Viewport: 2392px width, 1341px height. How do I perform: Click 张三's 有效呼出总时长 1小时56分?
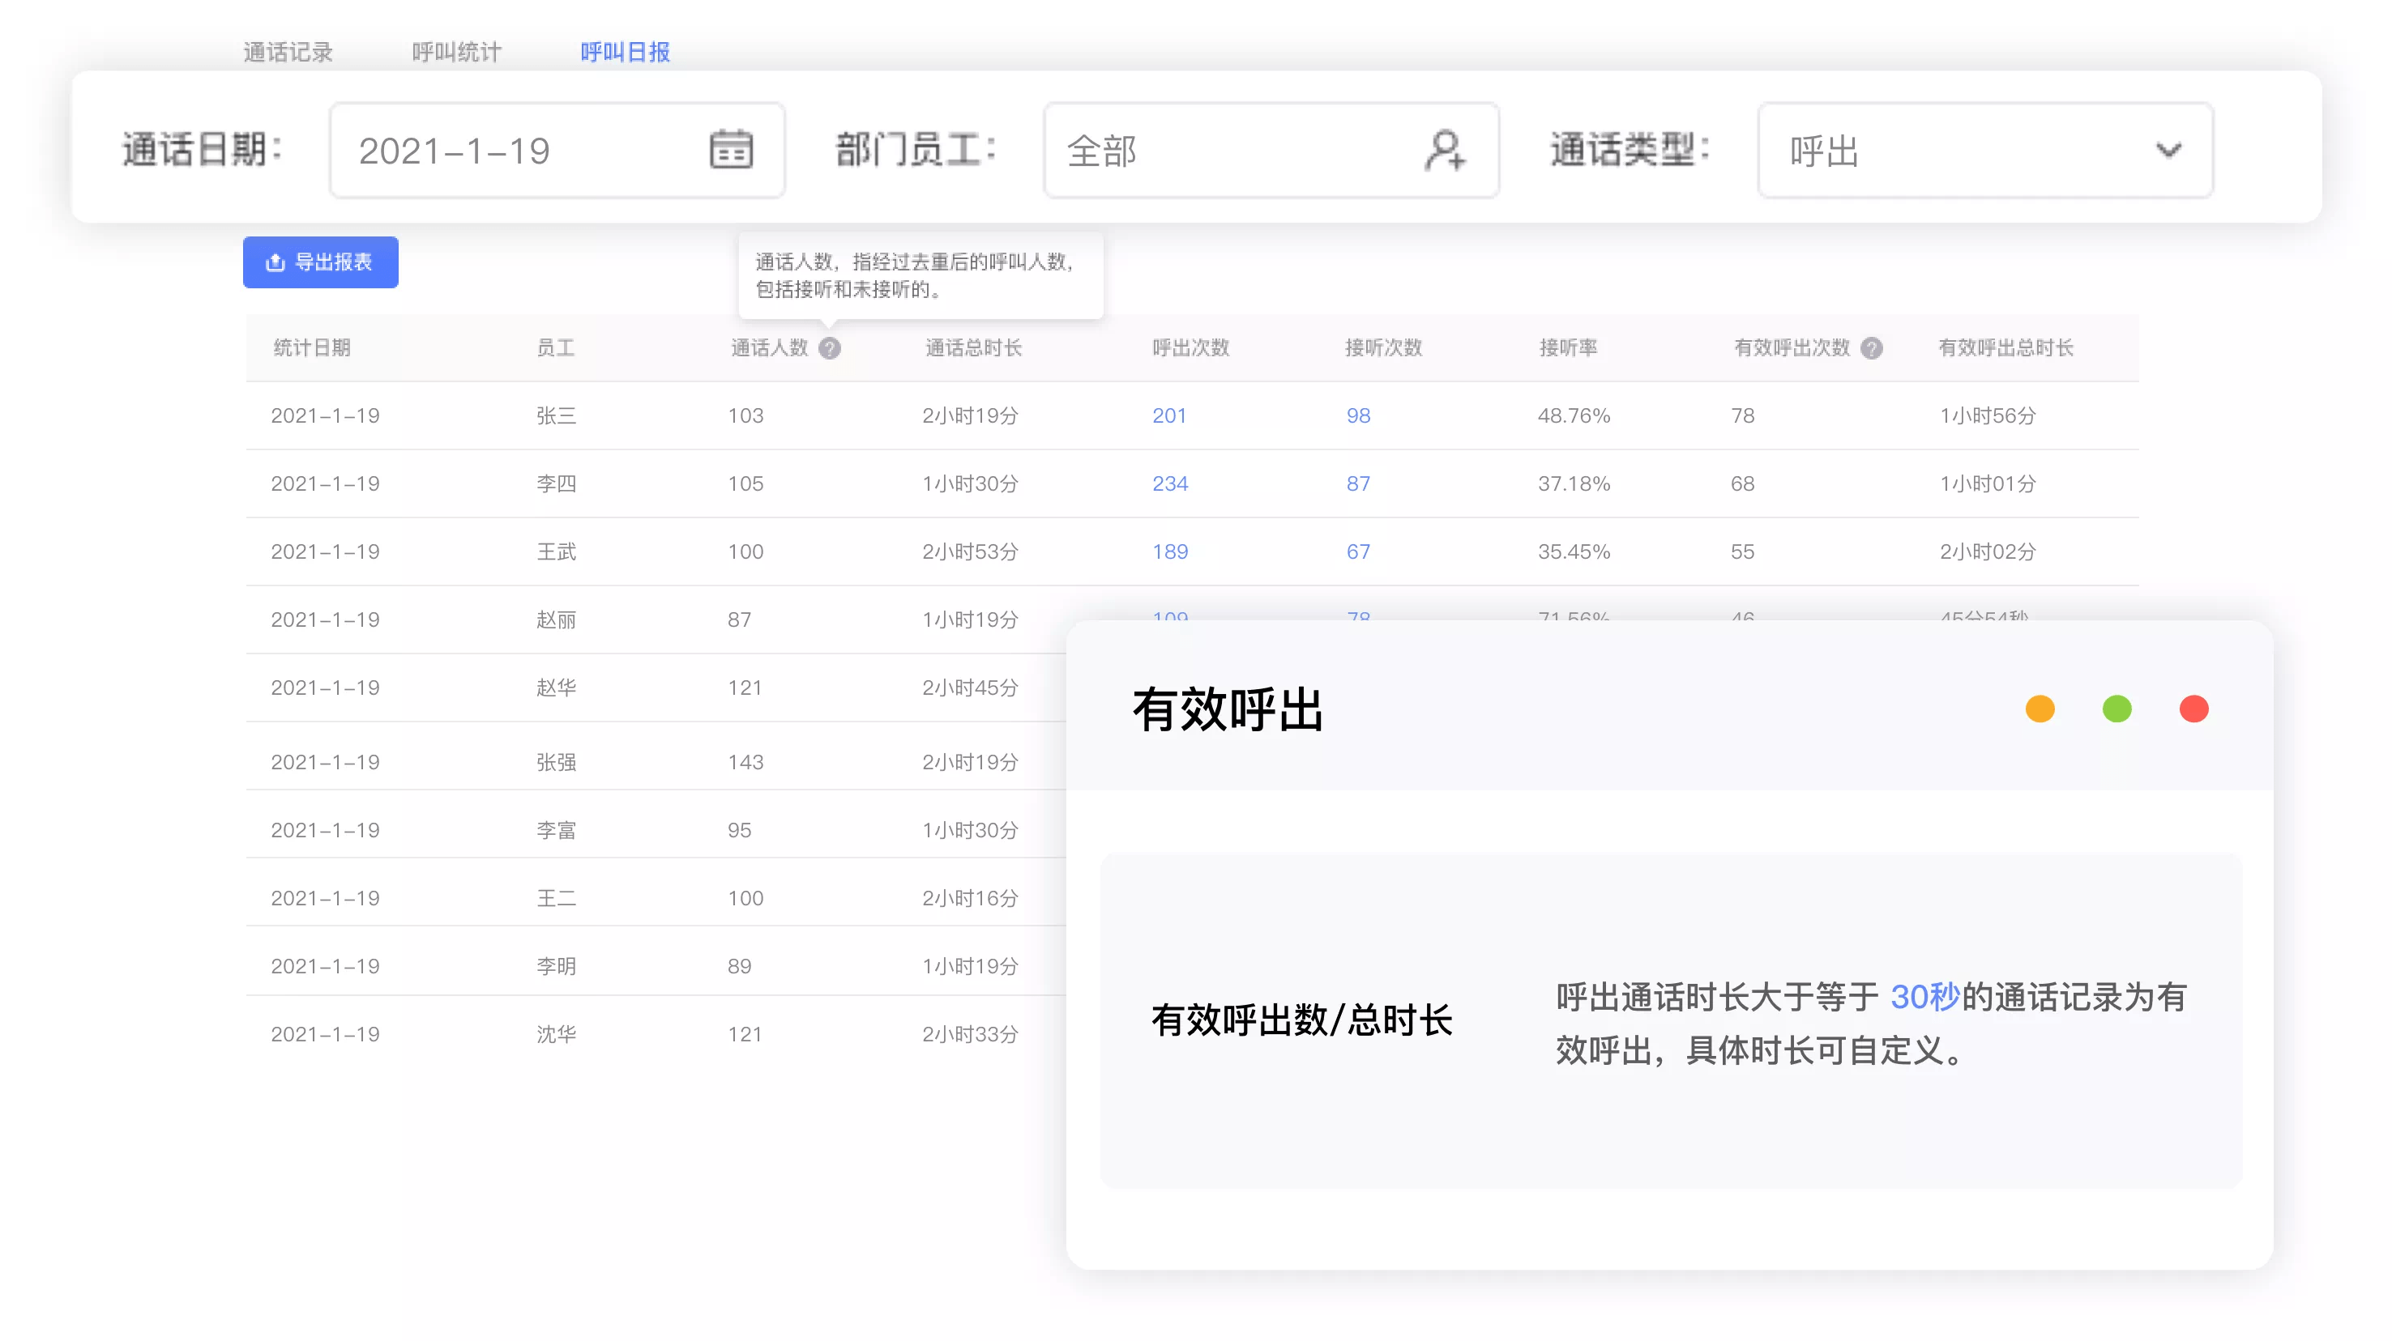[x=1988, y=415]
